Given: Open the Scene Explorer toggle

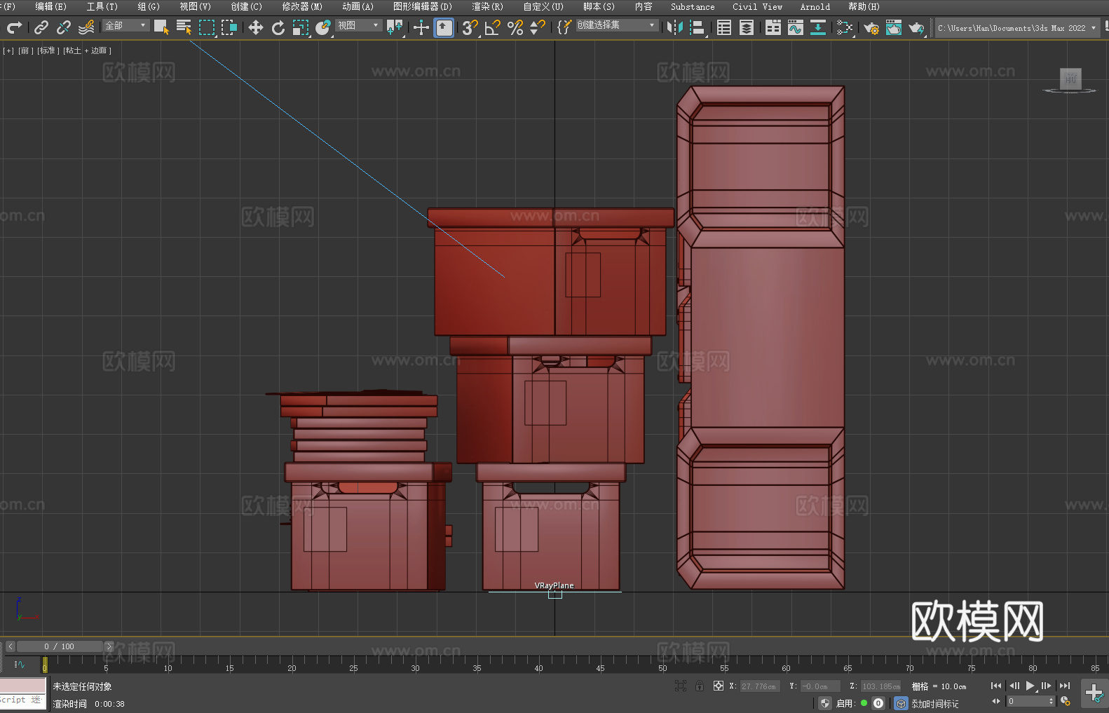Looking at the screenshot, I should coord(724,27).
